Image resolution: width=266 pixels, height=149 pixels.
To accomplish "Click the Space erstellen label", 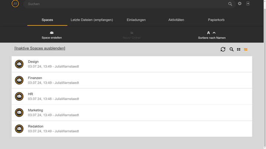I will point(52,38).
